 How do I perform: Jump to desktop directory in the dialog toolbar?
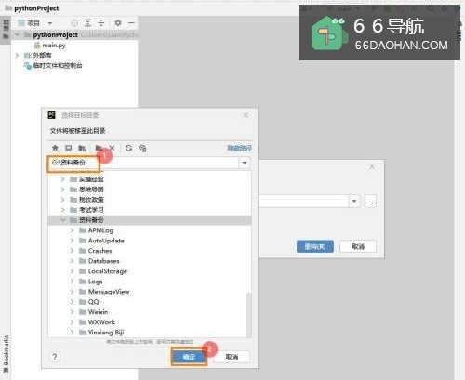(x=68, y=148)
